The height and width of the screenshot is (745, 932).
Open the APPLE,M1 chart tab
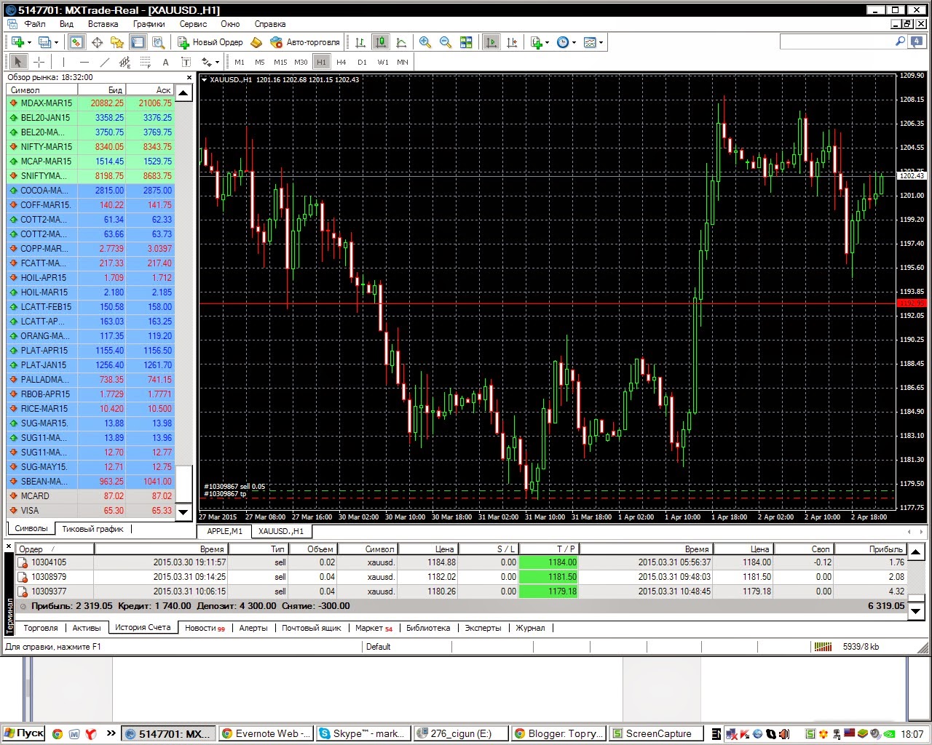tap(225, 531)
